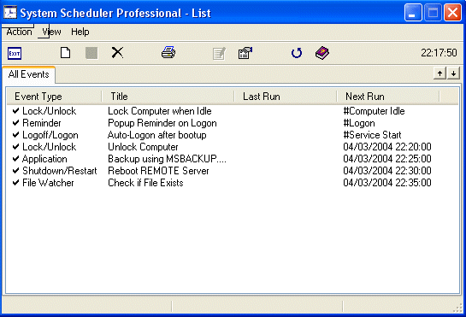Click the Exit icon in toolbar

(x=15, y=54)
